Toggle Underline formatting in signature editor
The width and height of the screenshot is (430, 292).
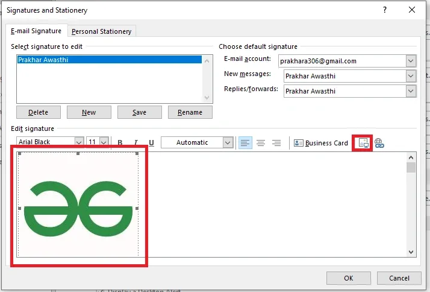151,142
